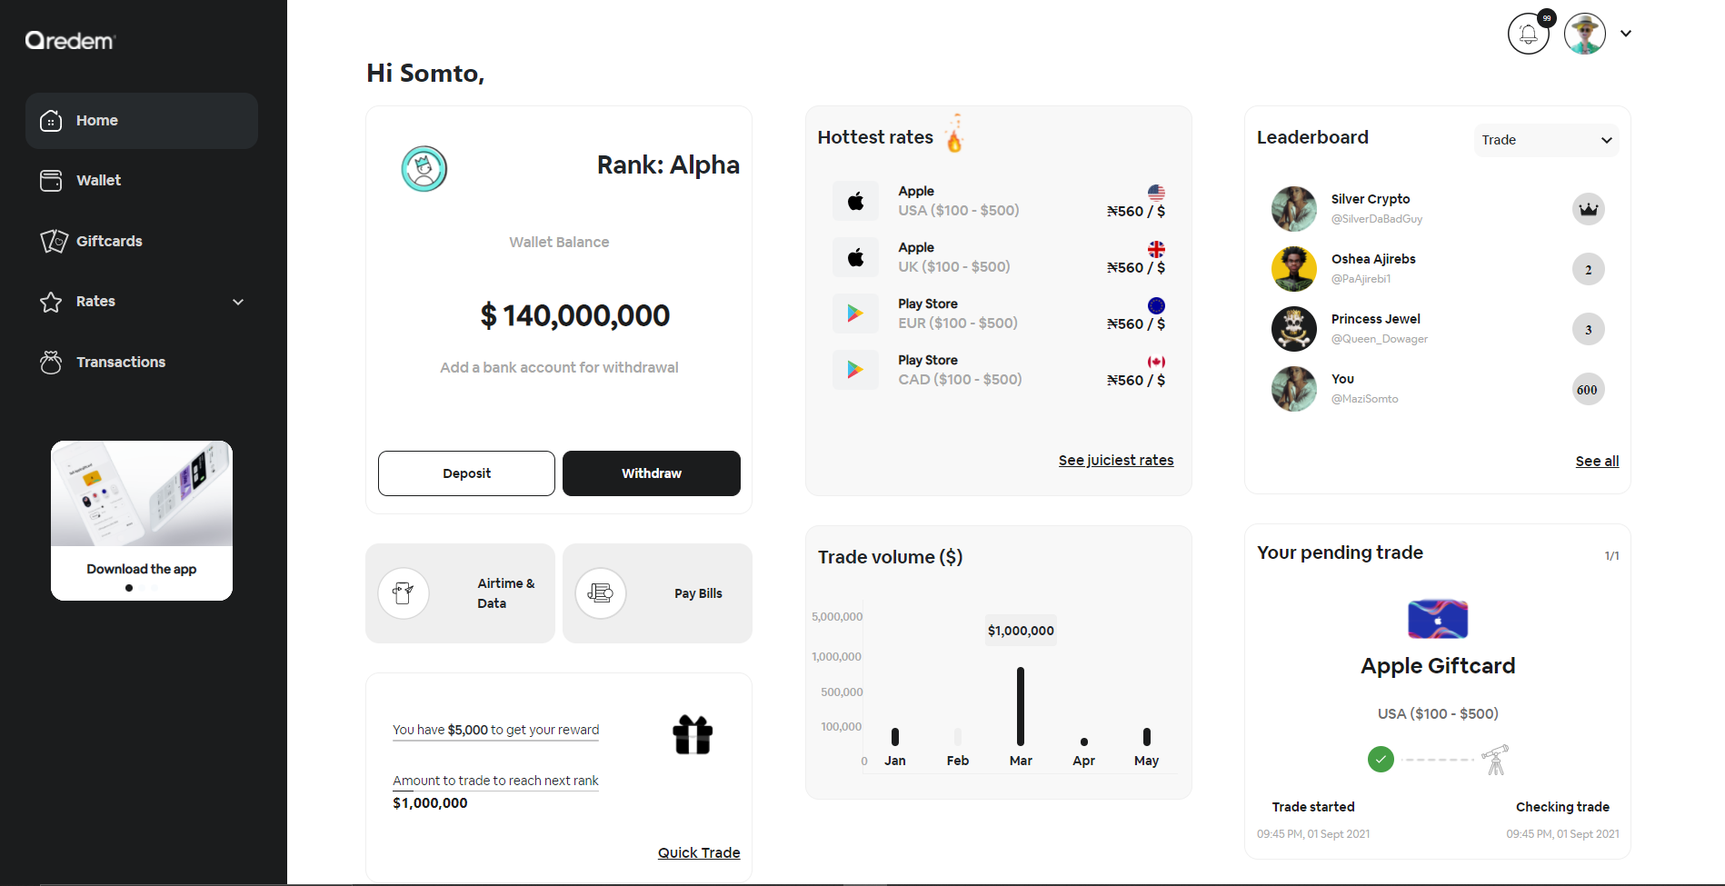Click the Qredem logo
The height and width of the screenshot is (886, 1725).
coord(71,41)
